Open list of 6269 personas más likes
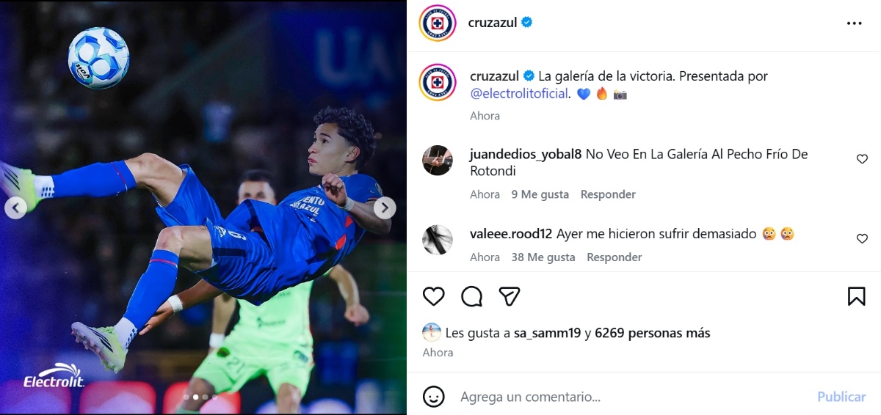The width and height of the screenshot is (881, 415). [653, 333]
